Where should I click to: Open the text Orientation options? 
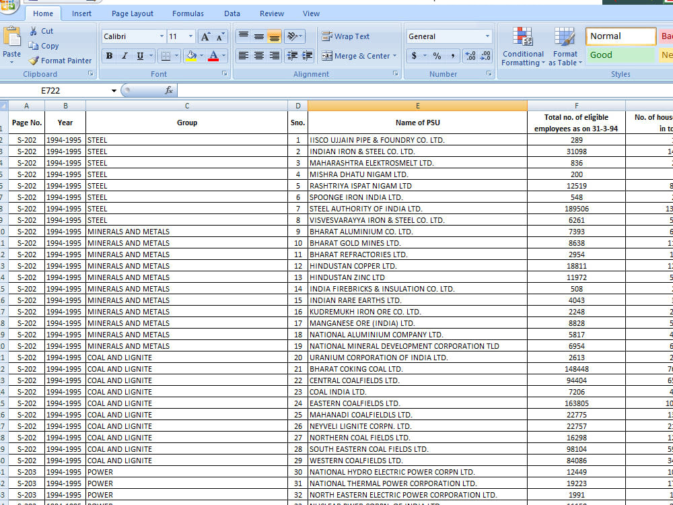295,36
